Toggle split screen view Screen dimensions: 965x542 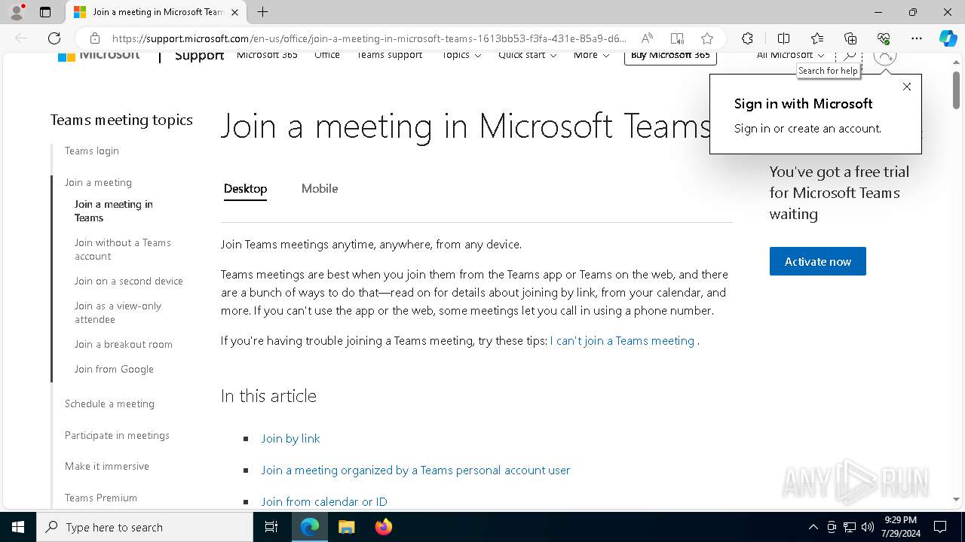783,38
